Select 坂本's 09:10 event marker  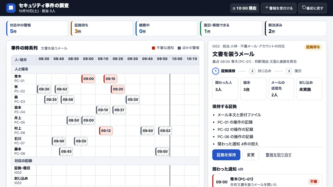[103, 110]
